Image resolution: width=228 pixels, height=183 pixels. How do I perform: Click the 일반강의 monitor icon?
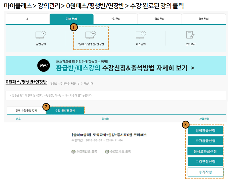(41, 35)
